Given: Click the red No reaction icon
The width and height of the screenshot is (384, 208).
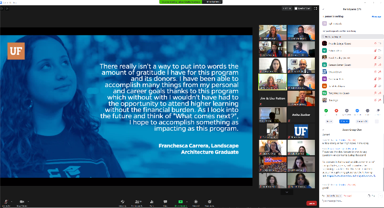Looking at the screenshot, I should pos(336,111).
